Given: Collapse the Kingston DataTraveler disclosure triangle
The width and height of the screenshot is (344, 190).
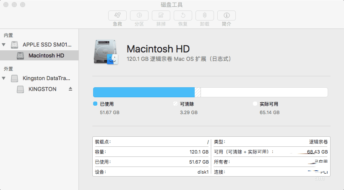Looking at the screenshot, I should click(x=4, y=78).
